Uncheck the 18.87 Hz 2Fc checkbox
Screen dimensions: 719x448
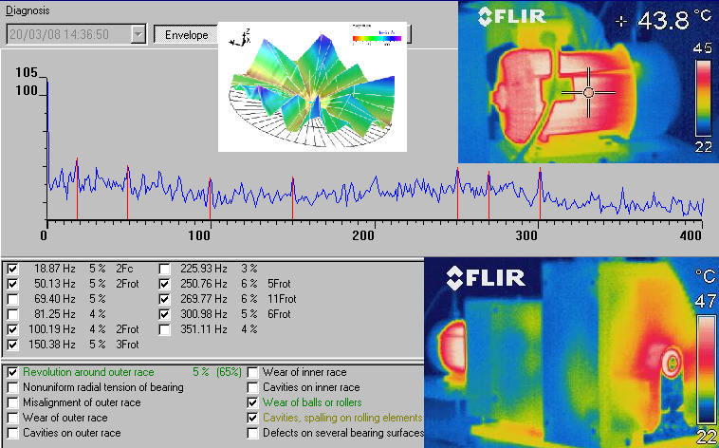click(x=12, y=269)
